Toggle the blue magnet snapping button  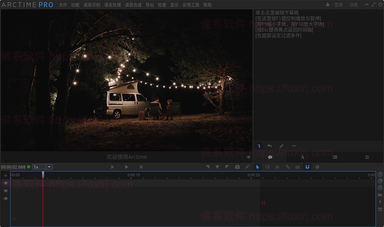[x=307, y=167]
